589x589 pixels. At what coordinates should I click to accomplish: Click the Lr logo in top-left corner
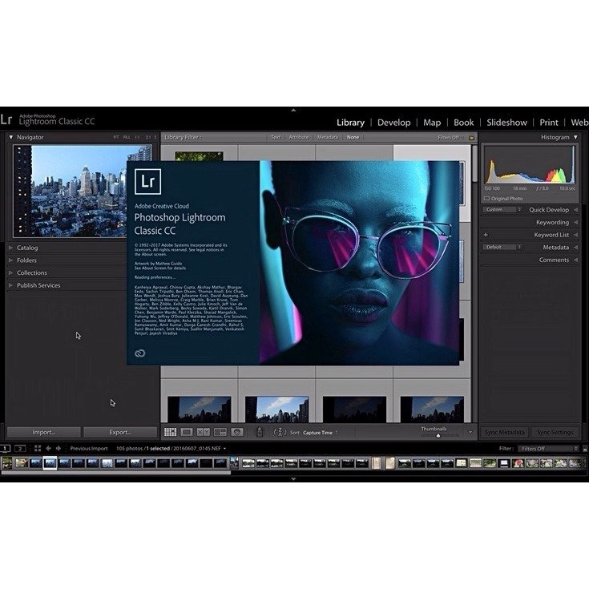pos(6,120)
